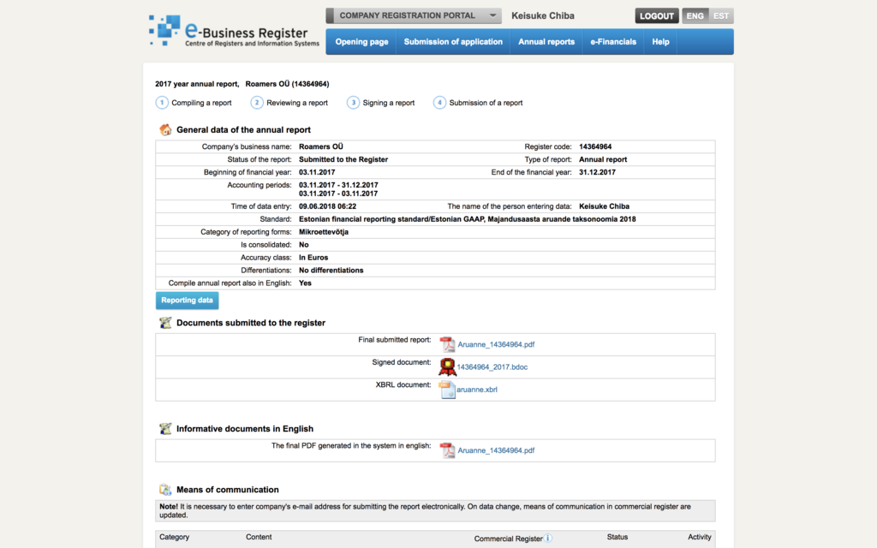Click the Reviewing a report step label
Screen dimensions: 877x548
click(x=297, y=103)
